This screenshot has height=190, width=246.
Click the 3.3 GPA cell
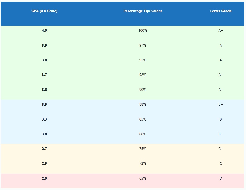pos(44,119)
